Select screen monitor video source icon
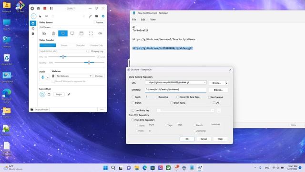The image size is (305, 172). 72,33
